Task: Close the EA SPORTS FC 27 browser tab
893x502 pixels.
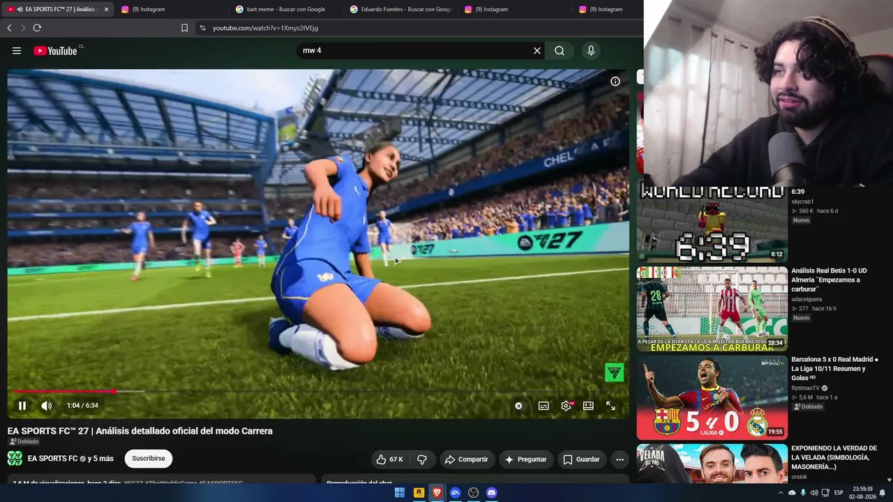Action: tap(106, 10)
